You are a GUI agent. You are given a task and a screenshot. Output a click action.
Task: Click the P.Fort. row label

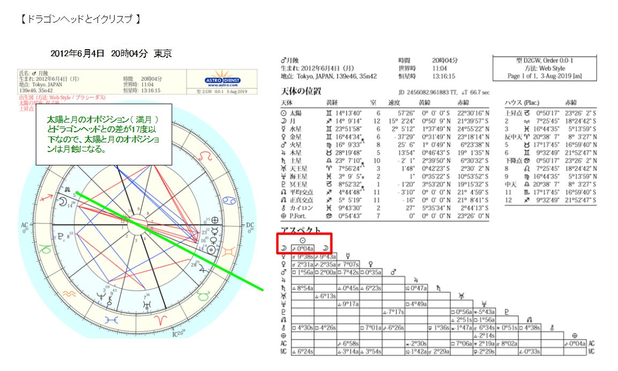298,216
